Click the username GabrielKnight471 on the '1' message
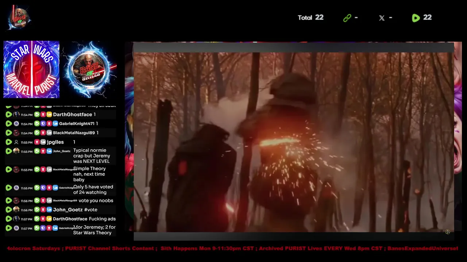Screen dimensions: 467x262 point(77,124)
